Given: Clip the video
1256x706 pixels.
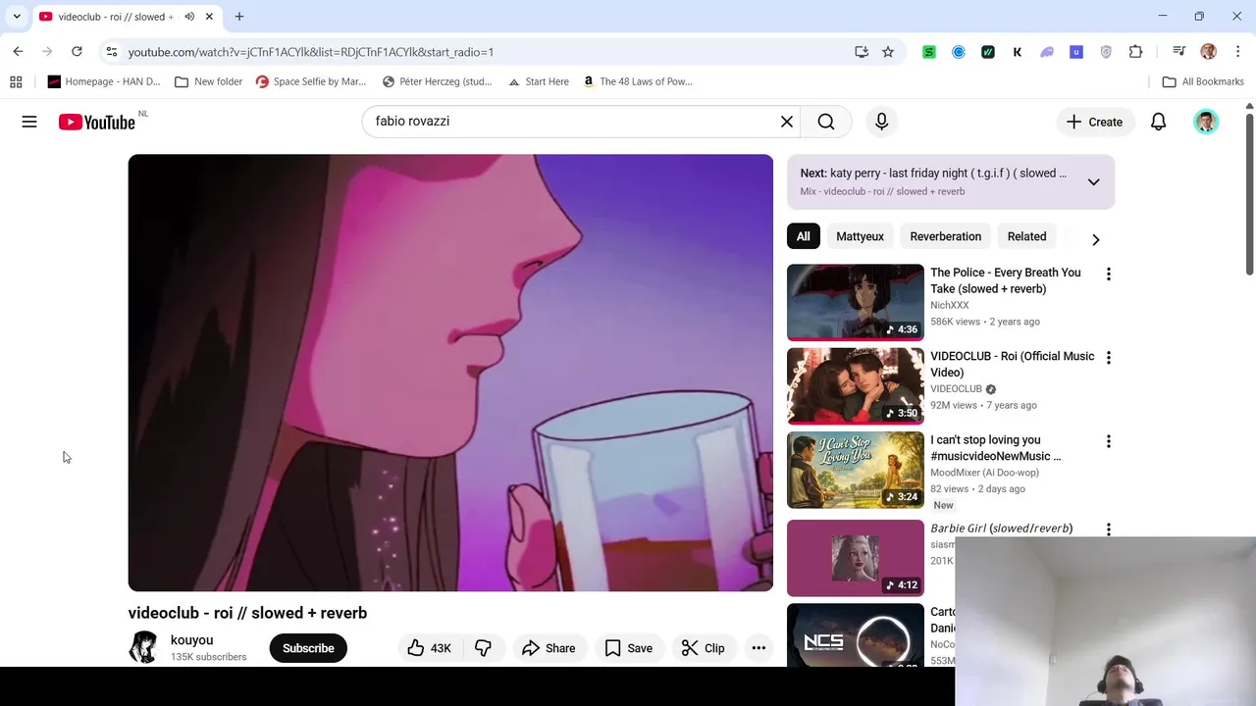Looking at the screenshot, I should point(703,648).
